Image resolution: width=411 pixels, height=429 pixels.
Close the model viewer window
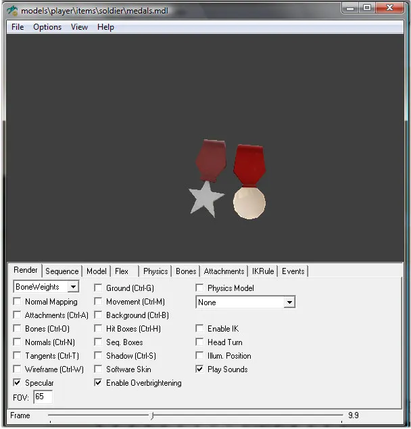click(389, 7)
